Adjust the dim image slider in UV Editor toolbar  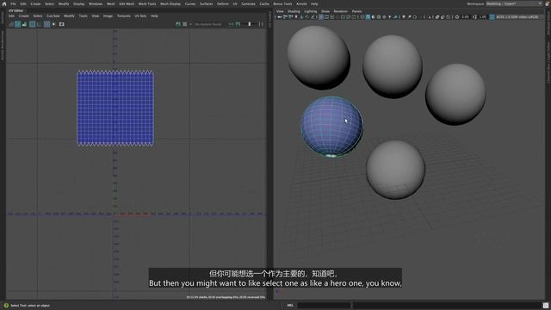tap(250, 24)
